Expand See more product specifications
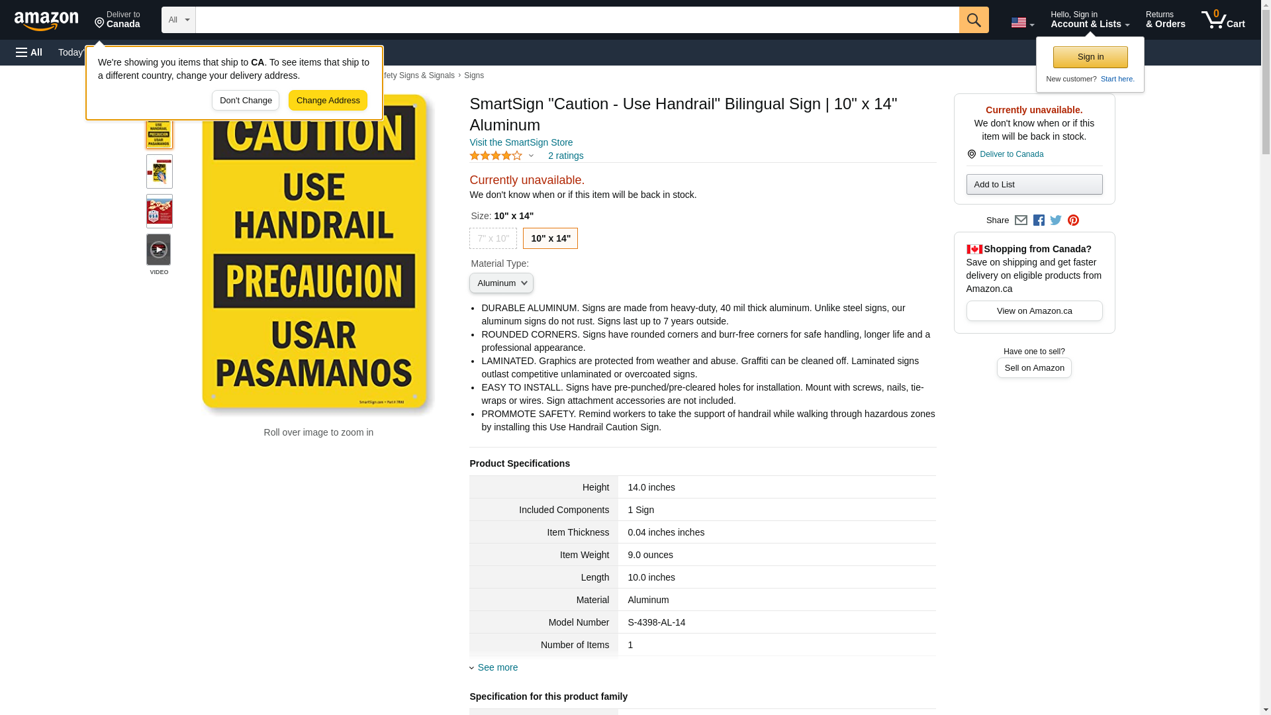The image size is (1271, 715). click(497, 667)
